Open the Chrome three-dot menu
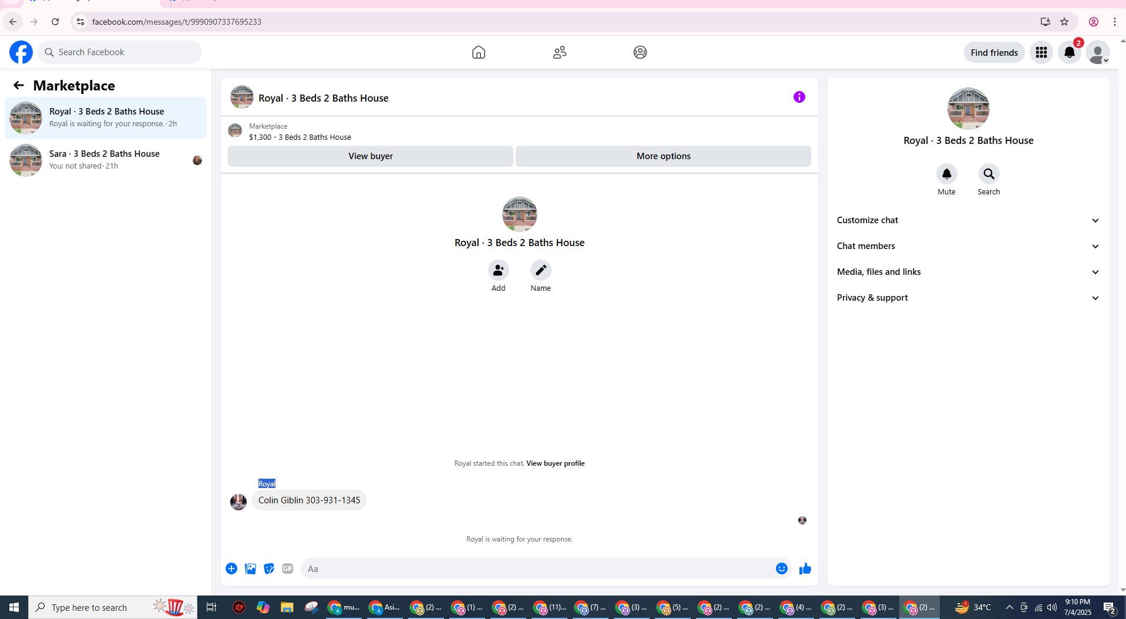 [1115, 22]
